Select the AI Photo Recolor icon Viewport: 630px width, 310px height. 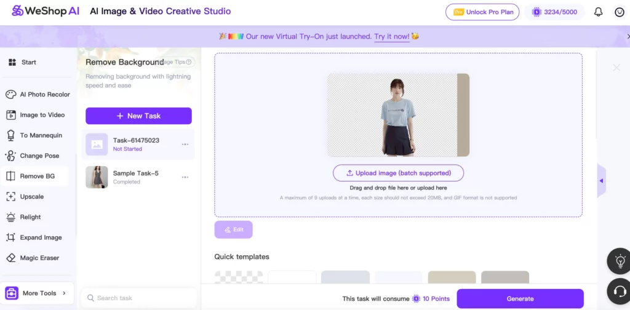click(x=11, y=94)
